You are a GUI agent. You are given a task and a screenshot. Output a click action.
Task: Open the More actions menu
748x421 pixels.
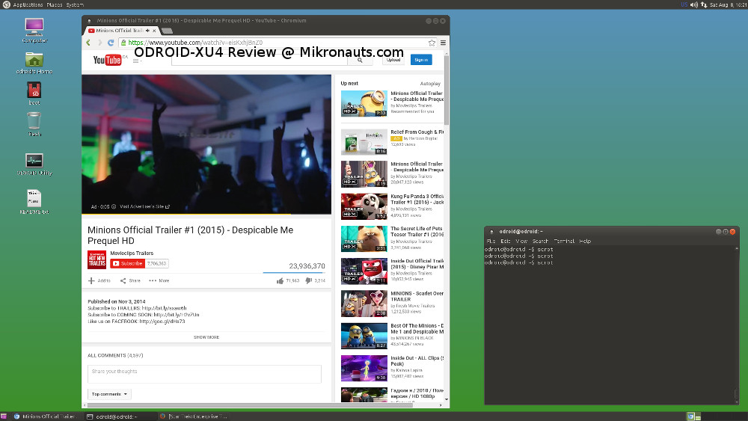tap(159, 281)
